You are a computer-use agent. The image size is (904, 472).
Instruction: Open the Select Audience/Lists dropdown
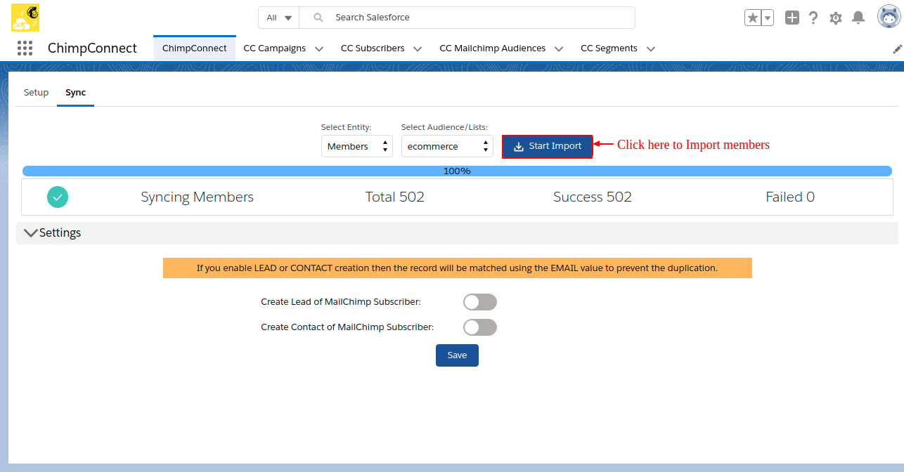pos(447,147)
